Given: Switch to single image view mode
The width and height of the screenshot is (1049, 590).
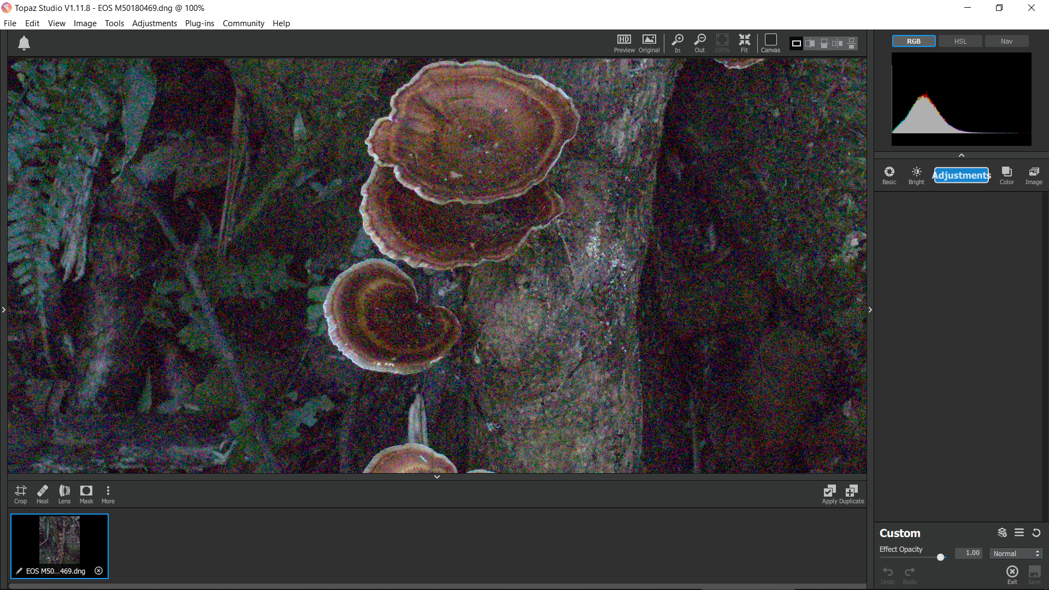Looking at the screenshot, I should (x=797, y=43).
